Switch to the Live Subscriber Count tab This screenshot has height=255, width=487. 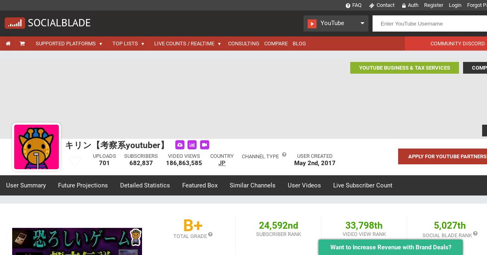click(x=363, y=185)
